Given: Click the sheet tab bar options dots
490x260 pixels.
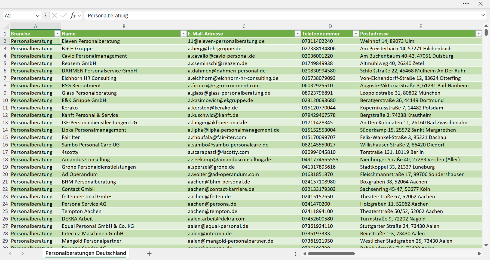Looking at the screenshot, I should [x=295, y=254].
